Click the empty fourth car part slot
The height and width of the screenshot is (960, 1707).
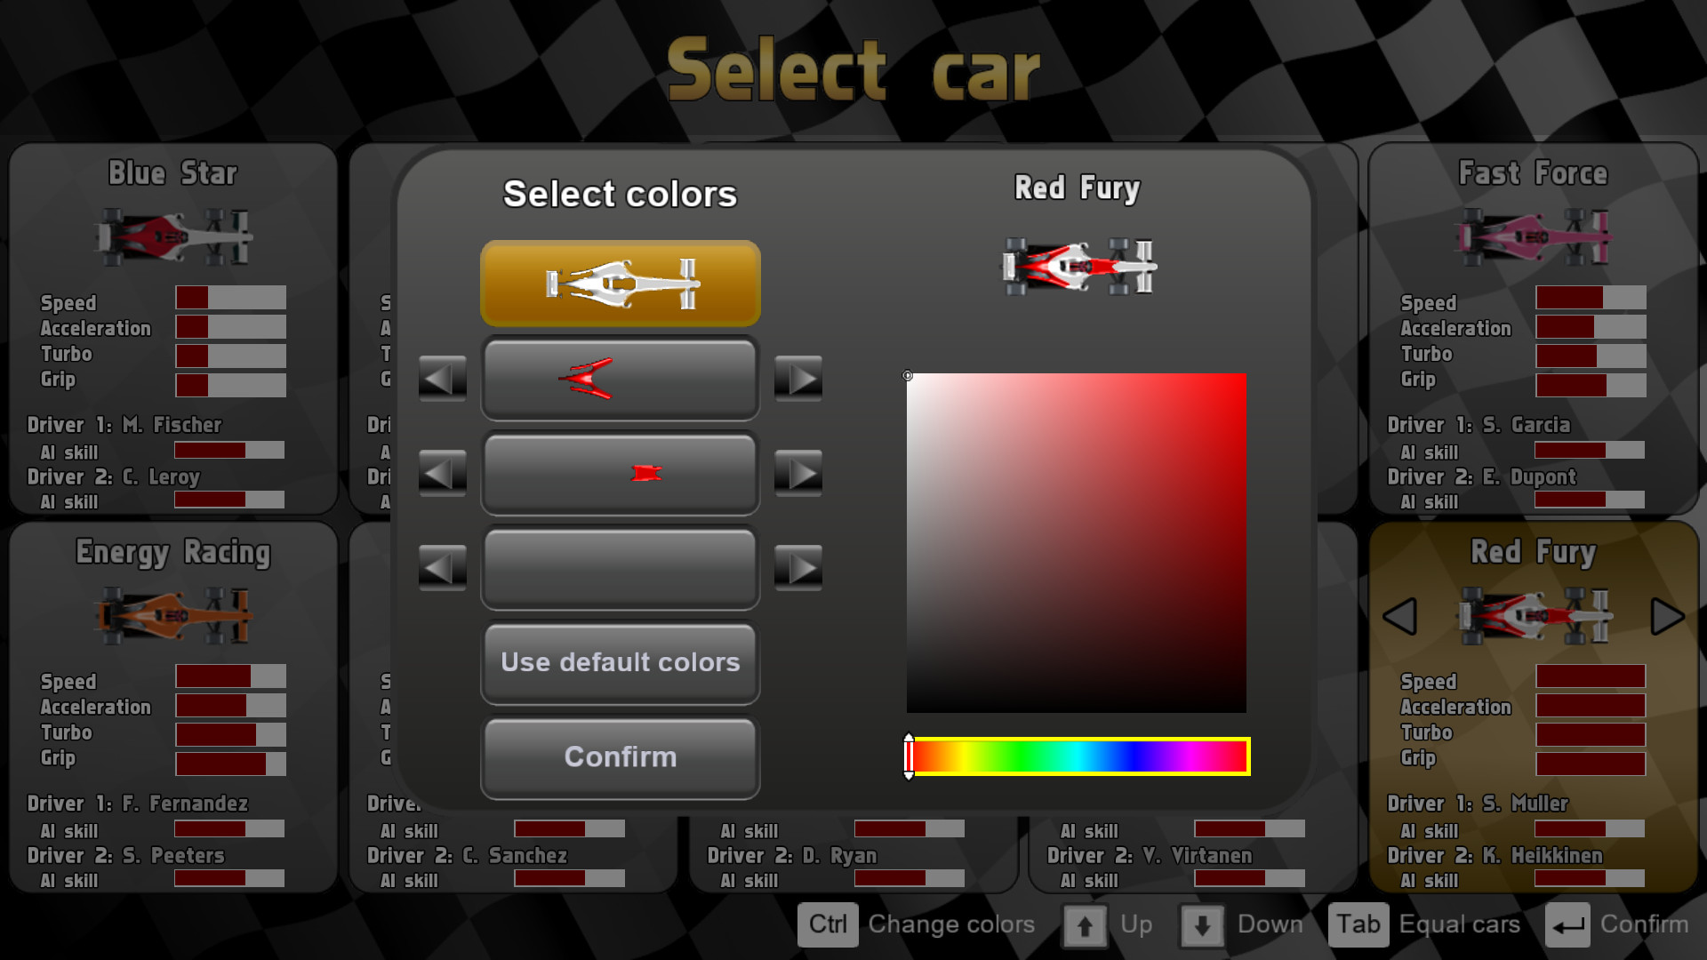(x=620, y=569)
